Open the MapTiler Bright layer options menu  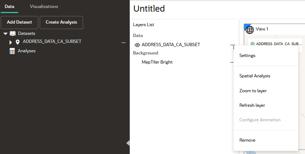pos(231,62)
